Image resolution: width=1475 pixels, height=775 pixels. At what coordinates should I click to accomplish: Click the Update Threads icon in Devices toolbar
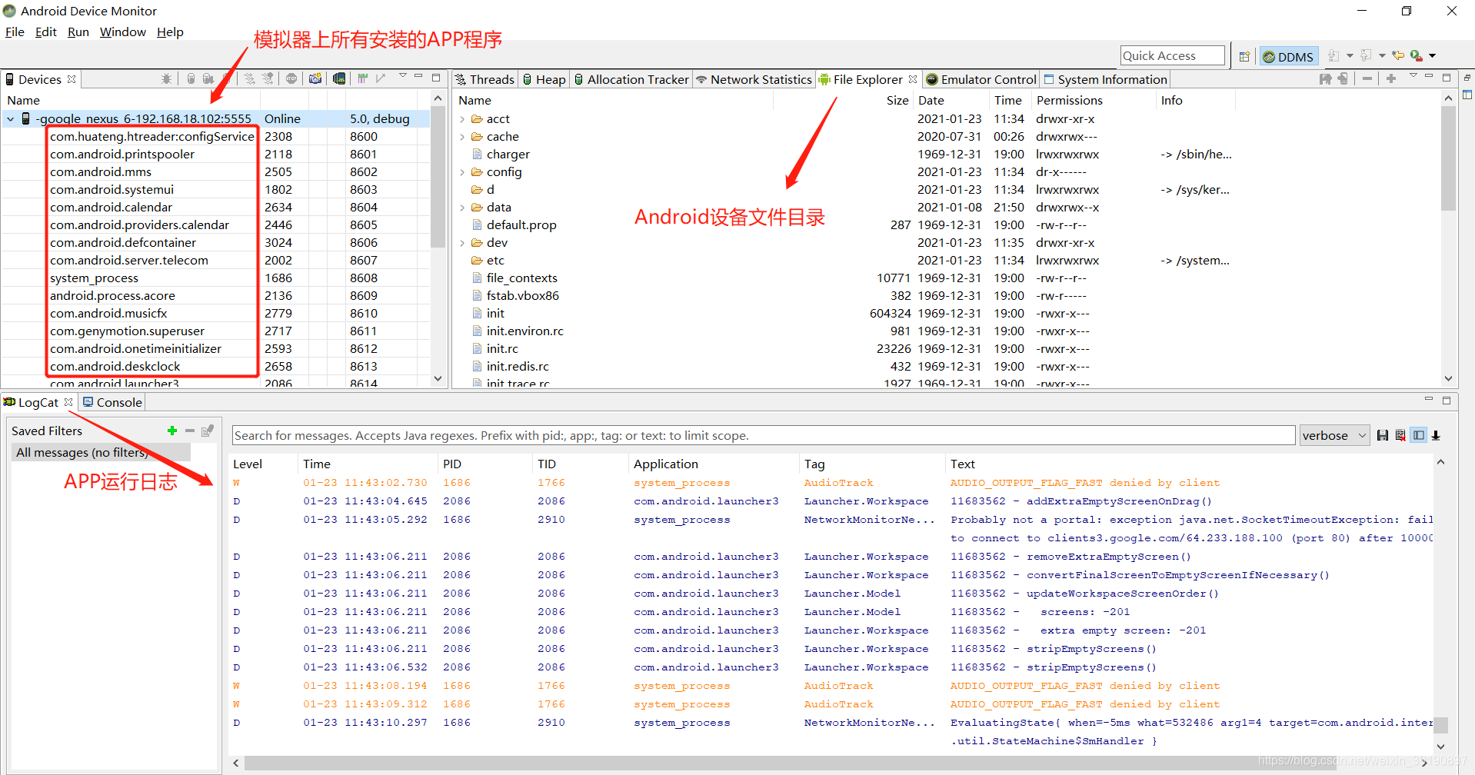coord(249,78)
